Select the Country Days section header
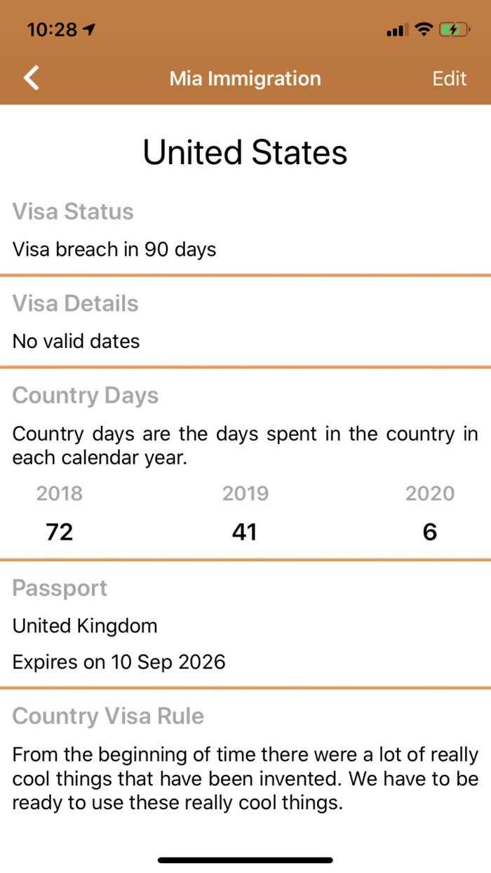The image size is (491, 873). (x=85, y=395)
